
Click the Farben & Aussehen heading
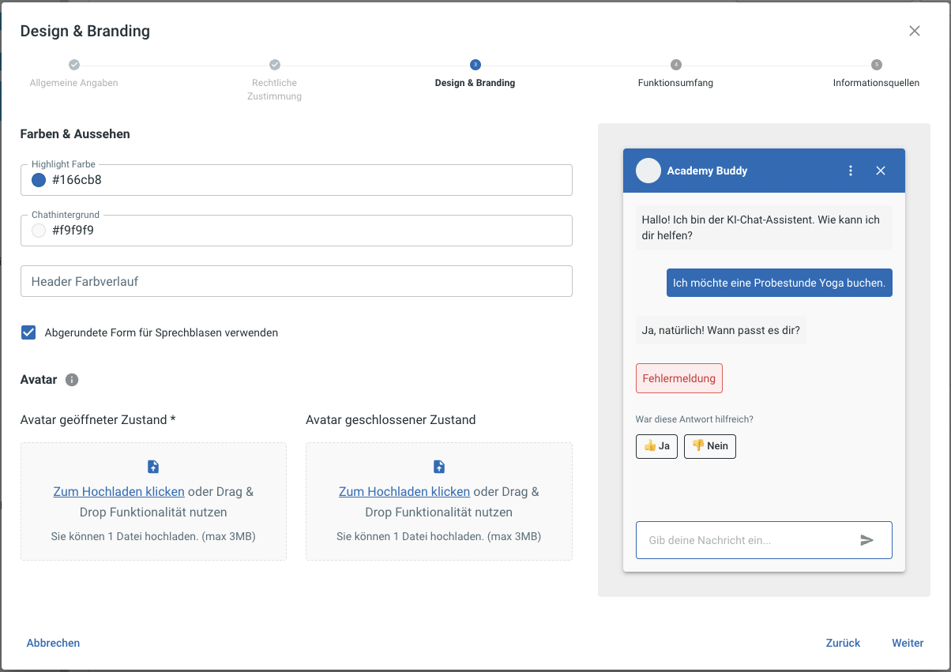point(75,134)
